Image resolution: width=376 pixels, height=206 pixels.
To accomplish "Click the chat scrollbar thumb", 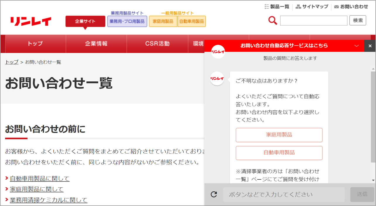I will click(x=373, y=117).
